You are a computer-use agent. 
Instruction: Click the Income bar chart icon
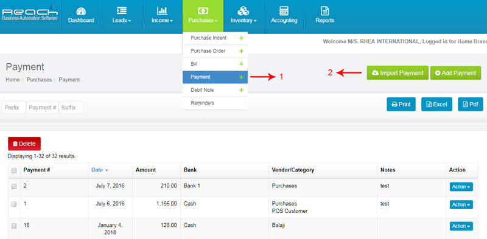point(162,11)
